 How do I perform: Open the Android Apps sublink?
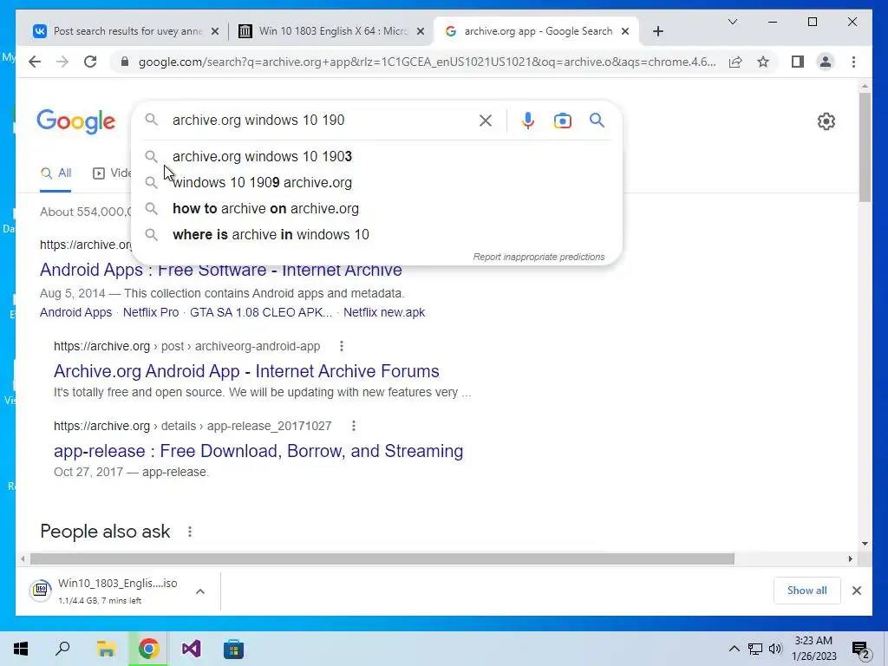[x=76, y=312]
